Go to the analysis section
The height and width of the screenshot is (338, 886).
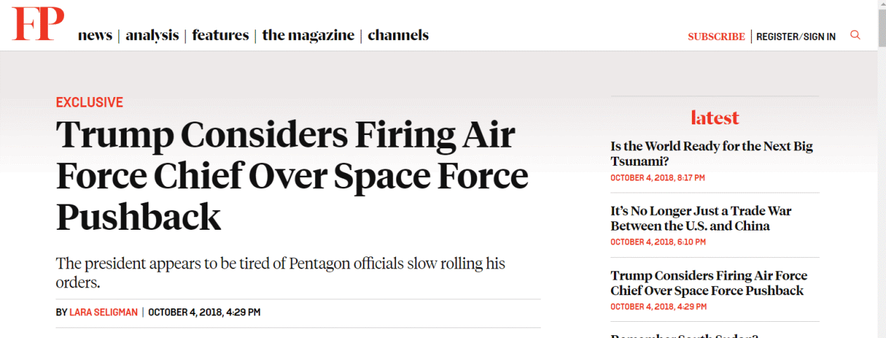(x=152, y=35)
